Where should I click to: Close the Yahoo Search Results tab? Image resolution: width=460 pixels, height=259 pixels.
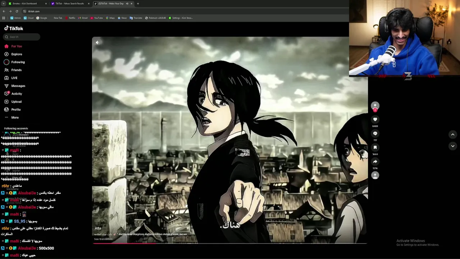tap(89, 4)
